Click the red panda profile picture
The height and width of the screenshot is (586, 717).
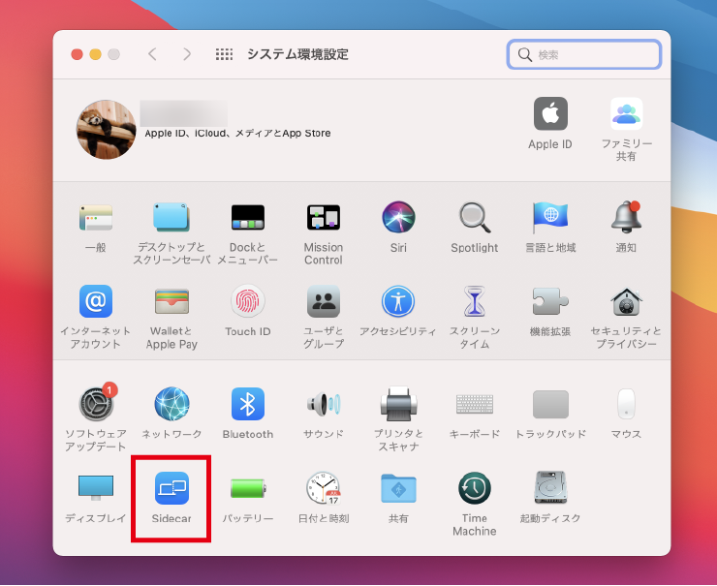click(x=106, y=130)
